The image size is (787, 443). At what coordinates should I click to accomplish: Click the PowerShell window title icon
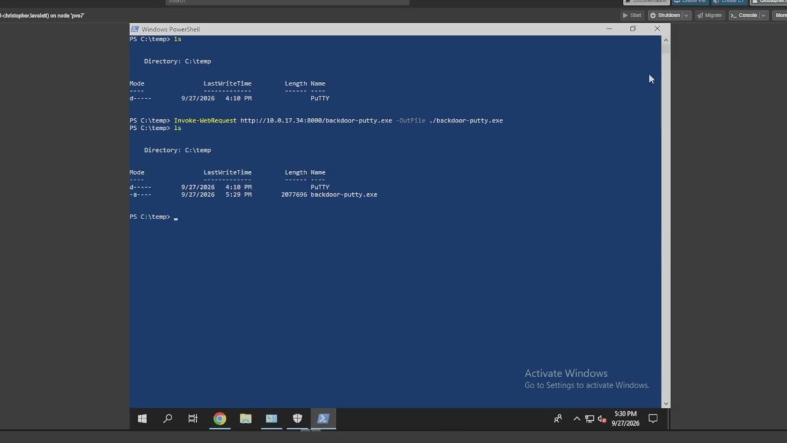click(x=135, y=29)
